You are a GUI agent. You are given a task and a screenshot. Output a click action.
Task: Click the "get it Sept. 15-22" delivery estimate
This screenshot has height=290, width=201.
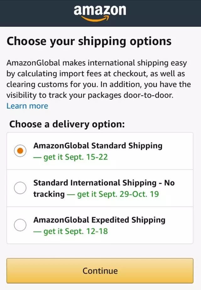pyautogui.click(x=75, y=157)
